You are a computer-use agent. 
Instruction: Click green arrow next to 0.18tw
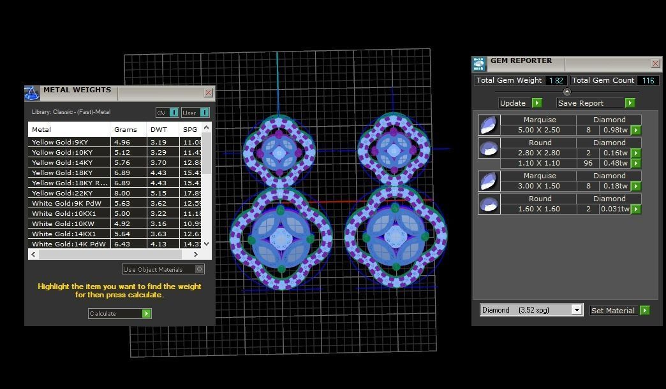tap(636, 186)
